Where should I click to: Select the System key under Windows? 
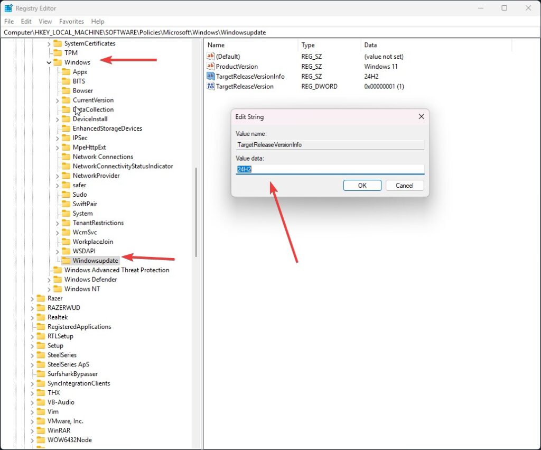point(83,214)
